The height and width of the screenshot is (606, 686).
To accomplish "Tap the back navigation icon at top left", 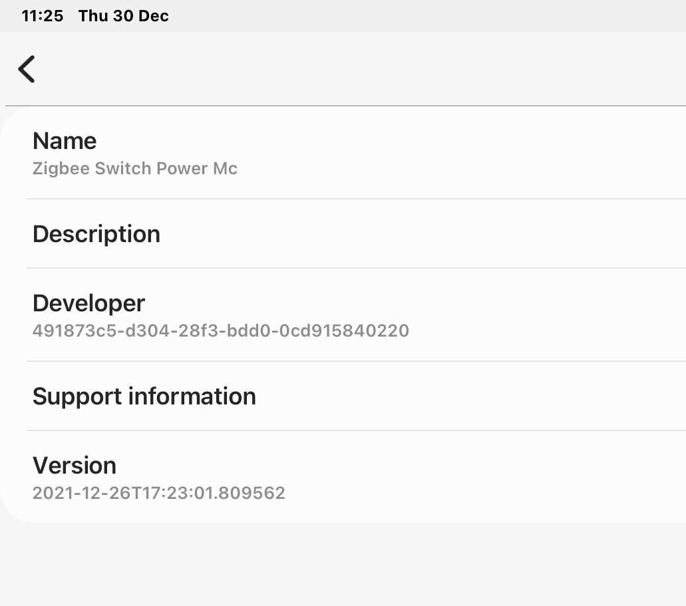I will (x=26, y=69).
